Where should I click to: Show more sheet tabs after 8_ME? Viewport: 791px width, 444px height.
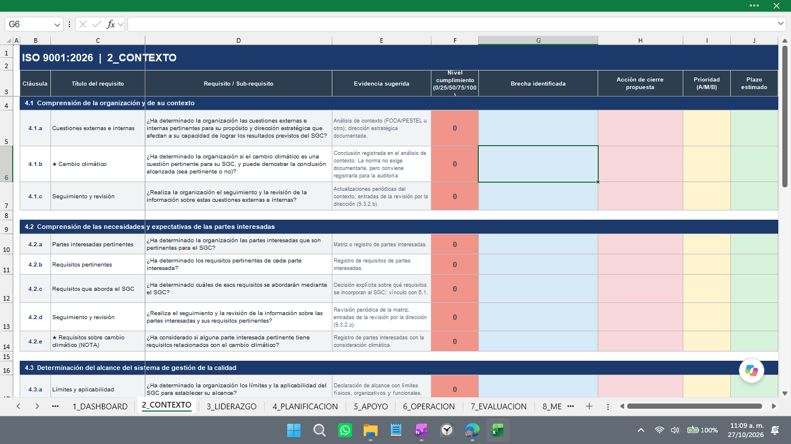coord(570,406)
